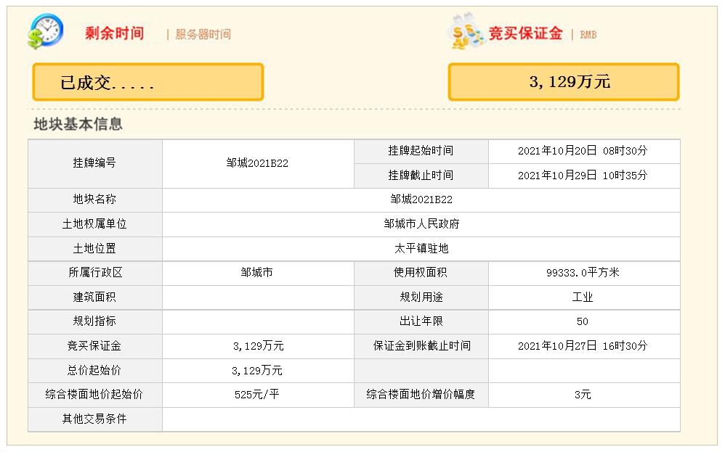Click the 土地权属单位 label cell
Screen dimensions: 725x452
tap(95, 224)
